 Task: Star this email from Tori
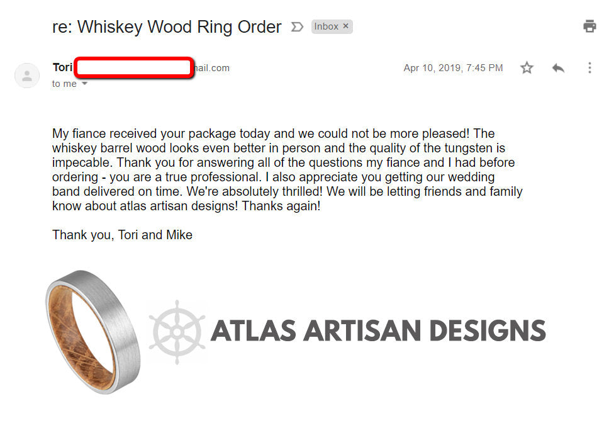click(x=527, y=68)
